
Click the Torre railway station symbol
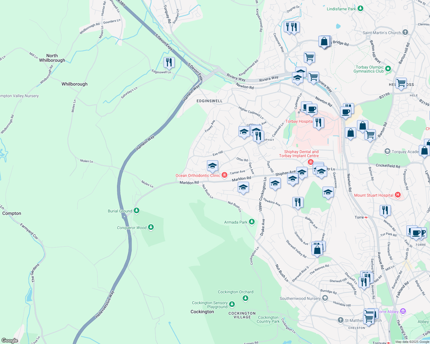tap(366, 217)
